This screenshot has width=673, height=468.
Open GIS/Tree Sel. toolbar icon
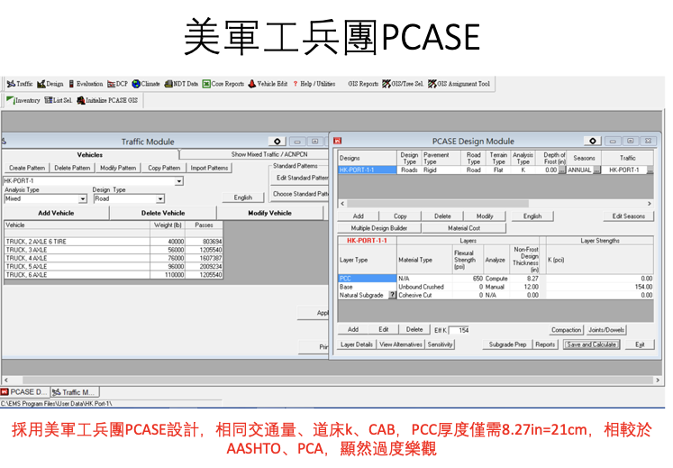click(x=403, y=84)
